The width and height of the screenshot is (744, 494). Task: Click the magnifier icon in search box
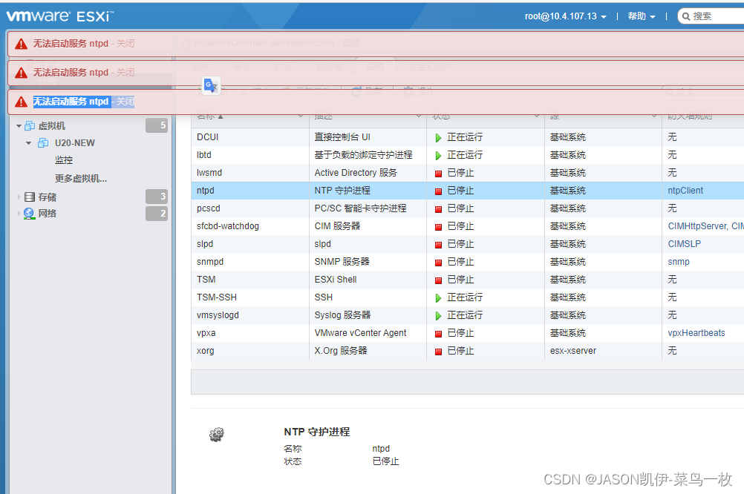coord(685,16)
